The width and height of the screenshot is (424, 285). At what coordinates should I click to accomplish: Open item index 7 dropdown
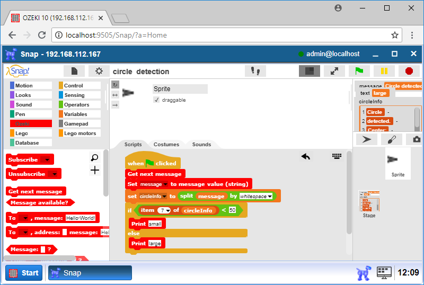[168, 210]
